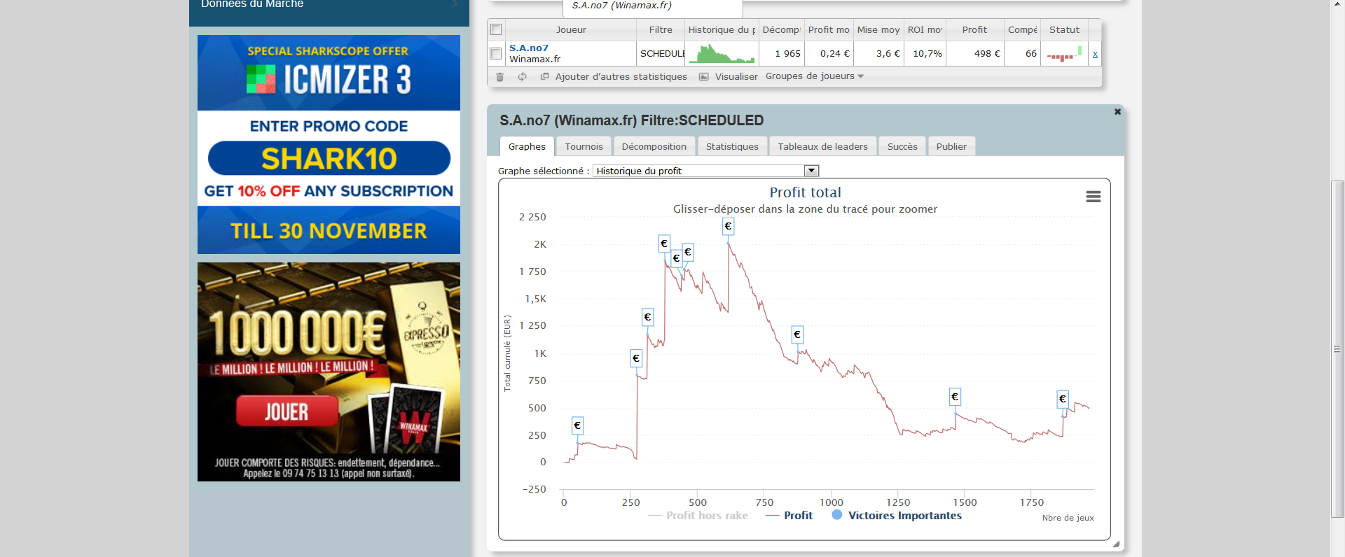Click the € marker at the highest profit peak
The width and height of the screenshot is (1345, 557).
pyautogui.click(x=728, y=226)
